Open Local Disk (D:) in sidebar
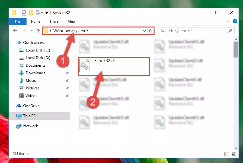243x163 pixels. (x=38, y=57)
